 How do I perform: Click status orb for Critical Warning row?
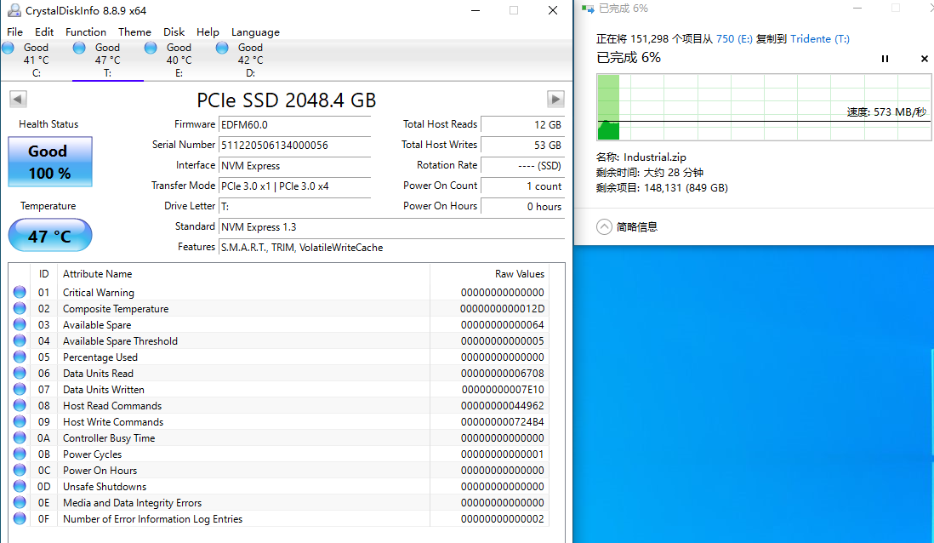tap(20, 292)
